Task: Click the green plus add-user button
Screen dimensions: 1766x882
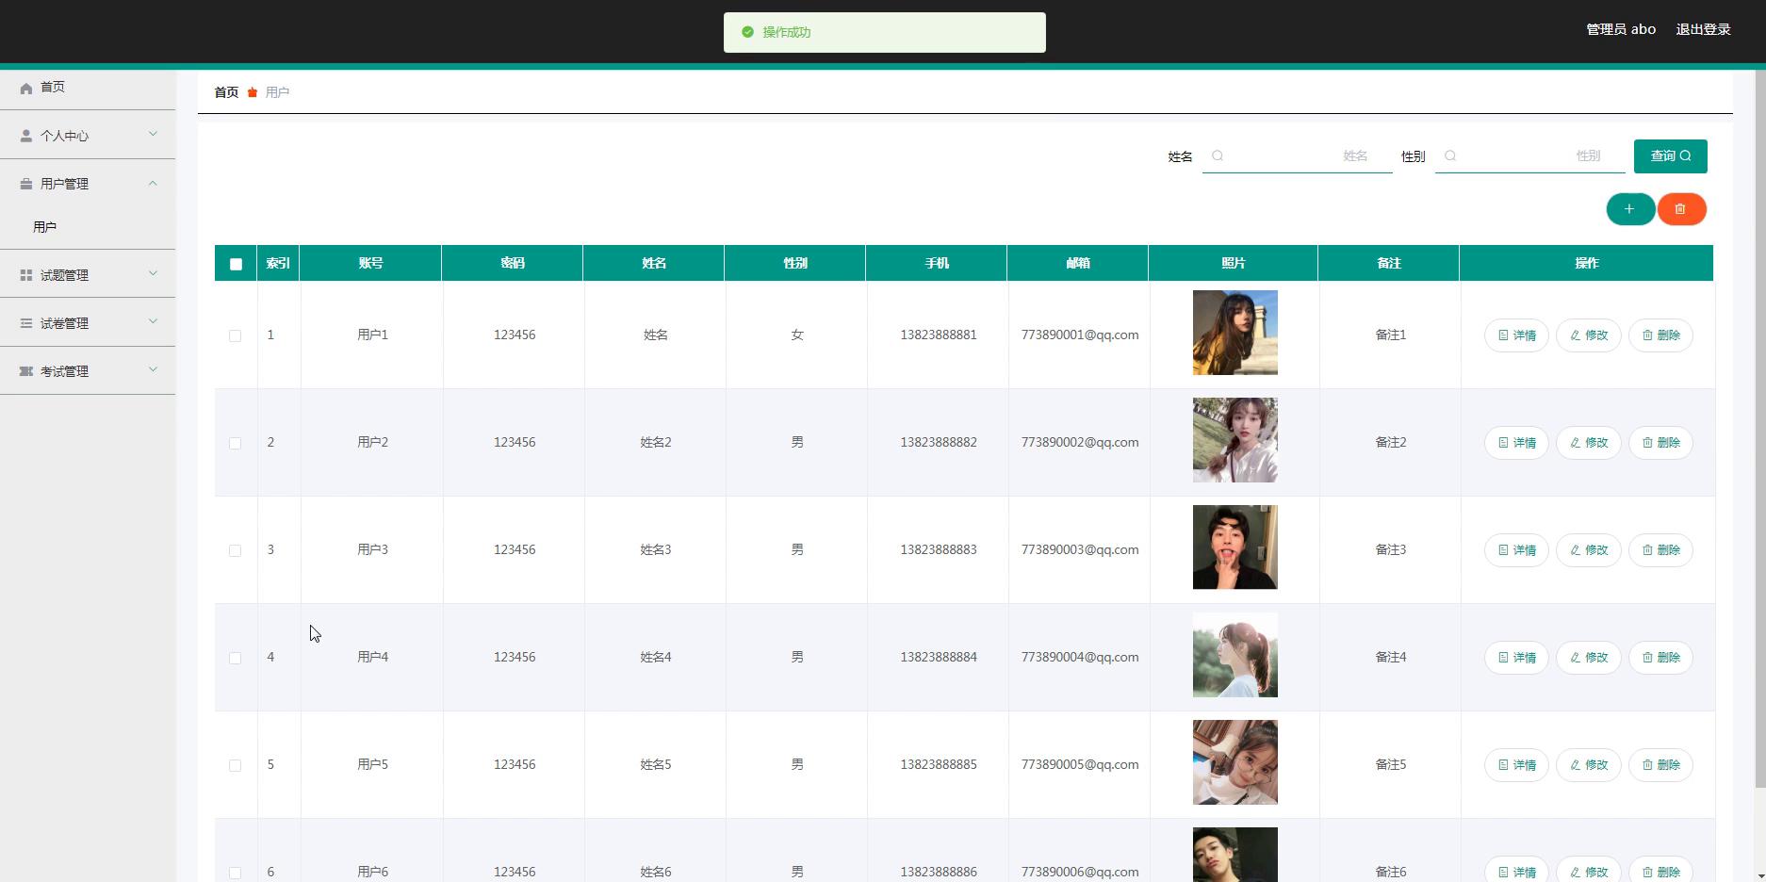Action: tap(1629, 209)
